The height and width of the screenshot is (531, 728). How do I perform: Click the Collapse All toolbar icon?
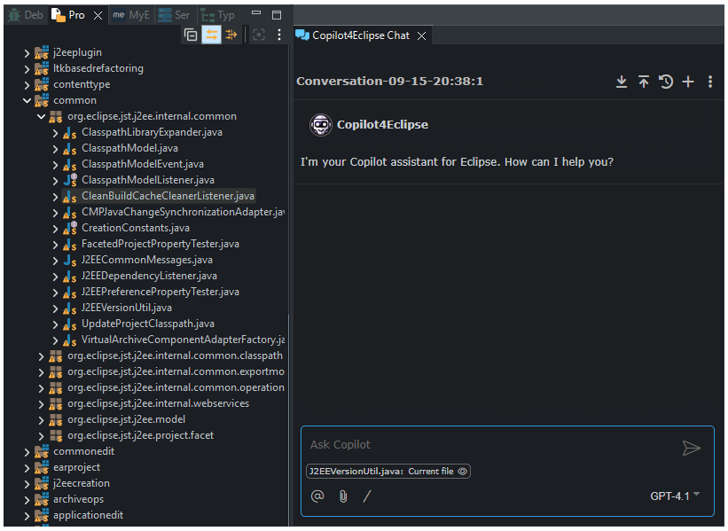pos(191,35)
